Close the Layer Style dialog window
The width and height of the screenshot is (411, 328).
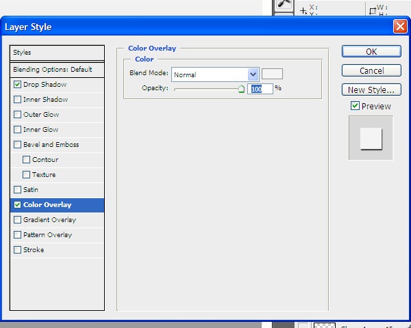pos(399,27)
